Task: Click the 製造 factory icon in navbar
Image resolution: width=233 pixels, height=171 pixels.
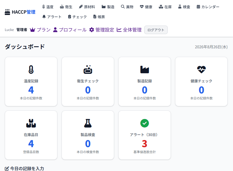Action: (104, 7)
